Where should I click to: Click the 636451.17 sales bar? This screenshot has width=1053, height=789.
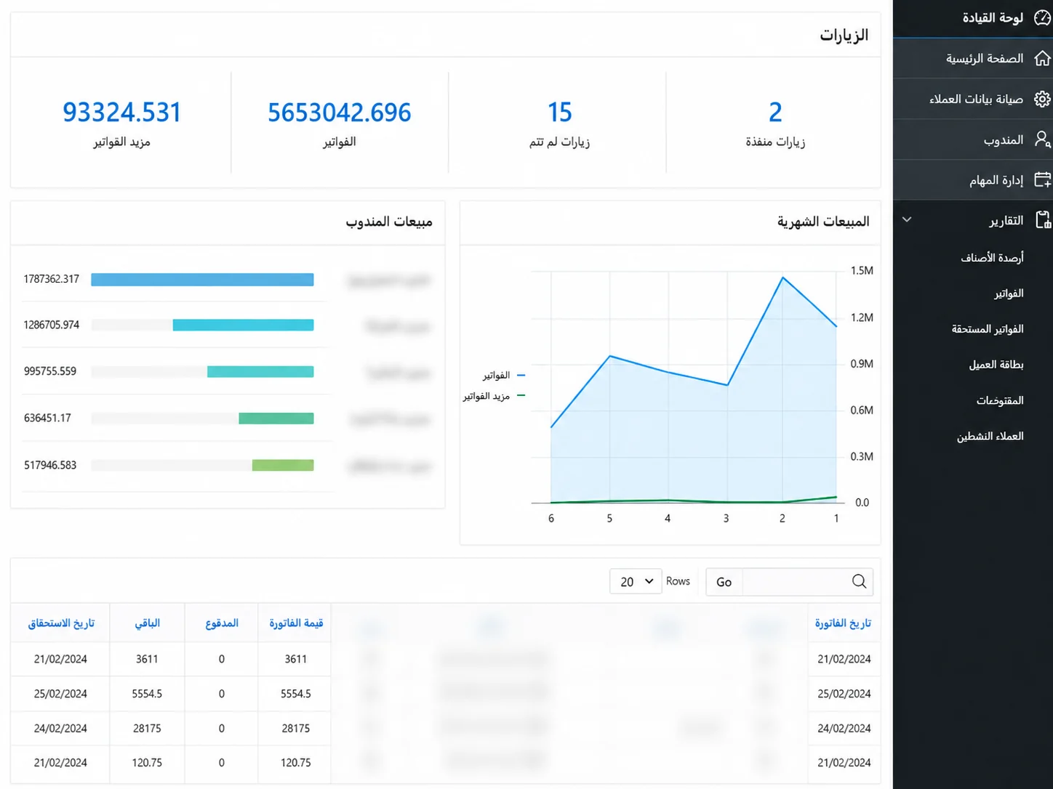[x=276, y=418]
